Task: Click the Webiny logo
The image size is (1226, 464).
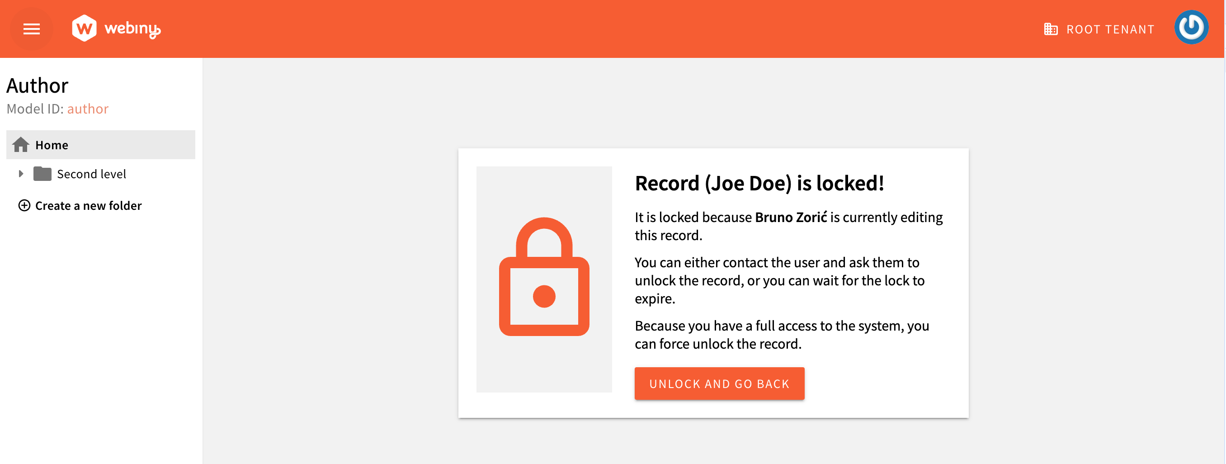Action: click(x=116, y=29)
